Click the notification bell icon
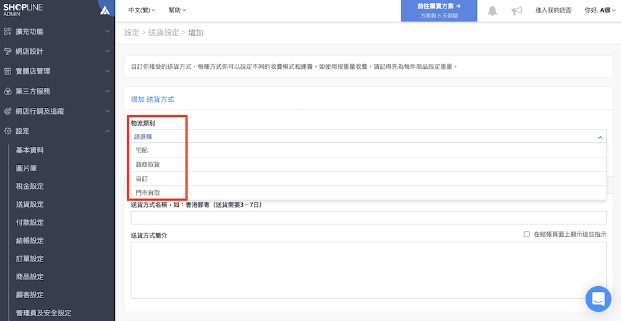 click(492, 11)
